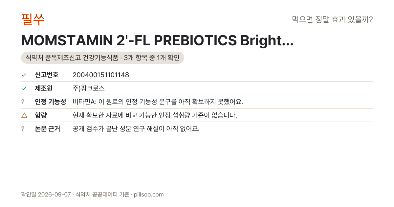Click the 확인일 and pillsoo.com footer text
Screen dimensions: 394x207
[92, 195]
